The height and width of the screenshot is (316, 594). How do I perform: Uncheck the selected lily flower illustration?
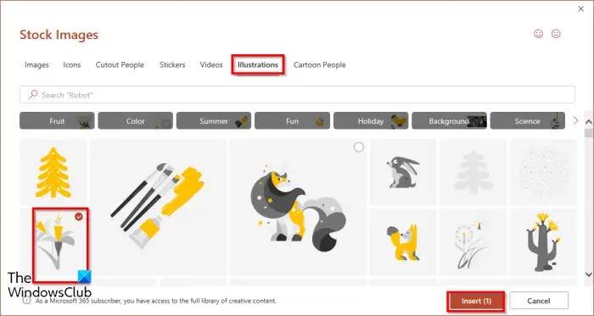pos(79,217)
